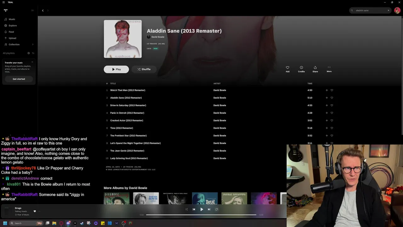
Task: Add Aladdin Sane track to a playlist
Action: pos(326,98)
